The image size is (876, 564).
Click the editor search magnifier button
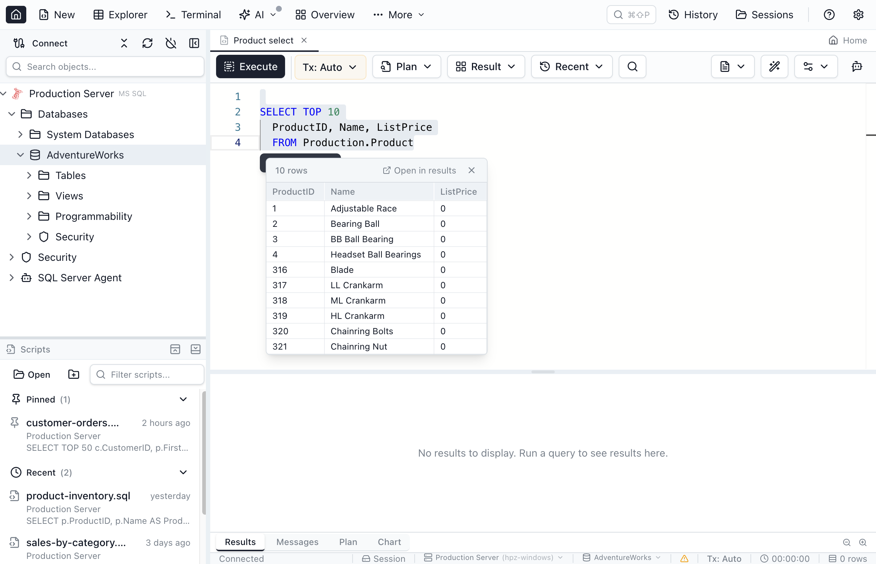pos(632,66)
